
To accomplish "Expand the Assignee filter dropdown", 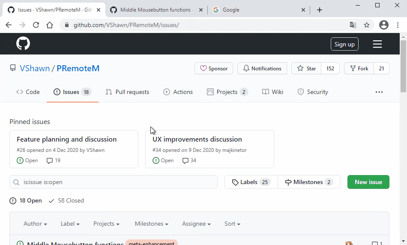I will [x=196, y=224].
